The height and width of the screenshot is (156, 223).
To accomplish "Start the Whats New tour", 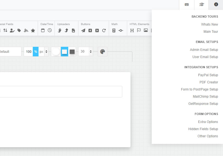I will [x=210, y=24].
